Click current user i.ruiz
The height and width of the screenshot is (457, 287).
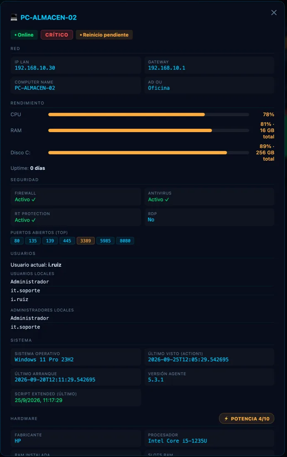(x=55, y=265)
